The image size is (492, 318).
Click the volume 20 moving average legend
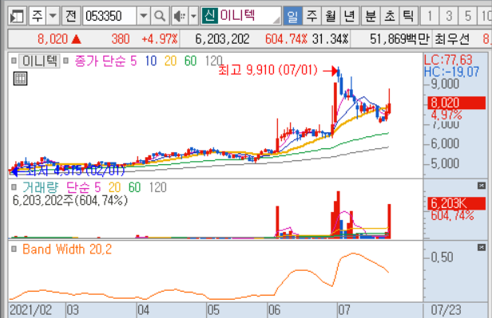114,187
